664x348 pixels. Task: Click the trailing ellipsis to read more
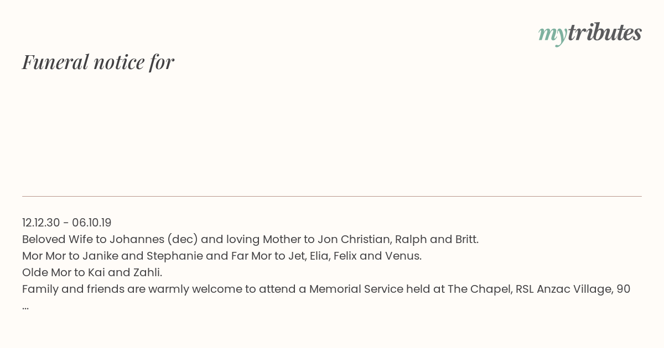(25, 307)
